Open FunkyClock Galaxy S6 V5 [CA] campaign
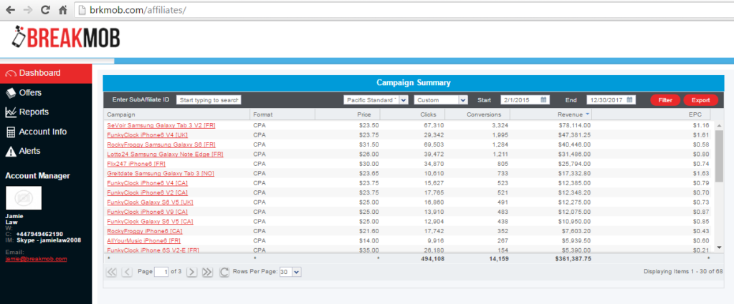 tap(150, 221)
